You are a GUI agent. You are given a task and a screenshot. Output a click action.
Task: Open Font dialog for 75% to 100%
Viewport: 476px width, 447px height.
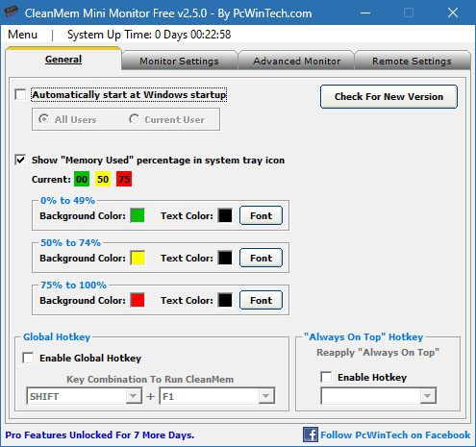[x=261, y=300]
